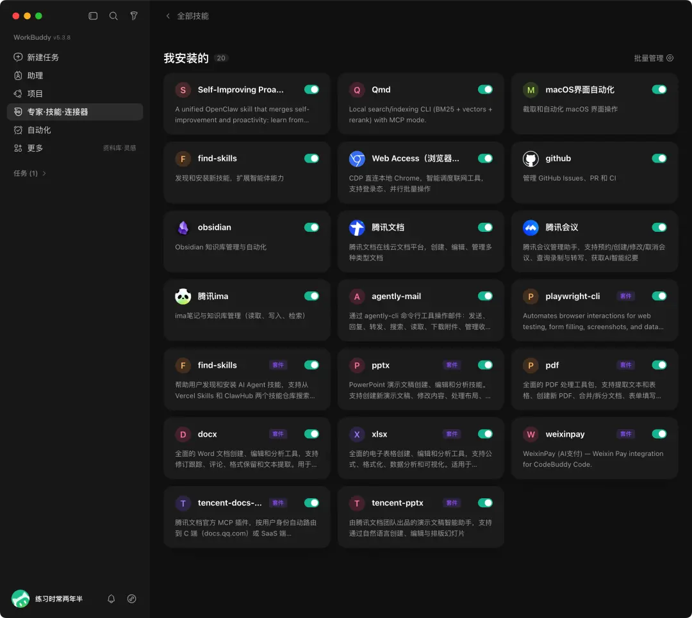Viewport: 692px width, 618px height.
Task: Click the Web Access Chrome icon
Action: click(x=357, y=159)
